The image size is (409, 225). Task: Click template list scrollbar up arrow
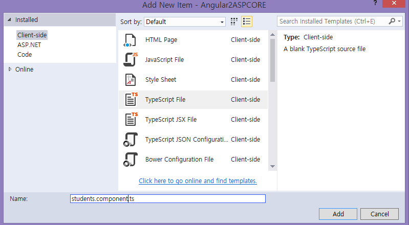272,34
